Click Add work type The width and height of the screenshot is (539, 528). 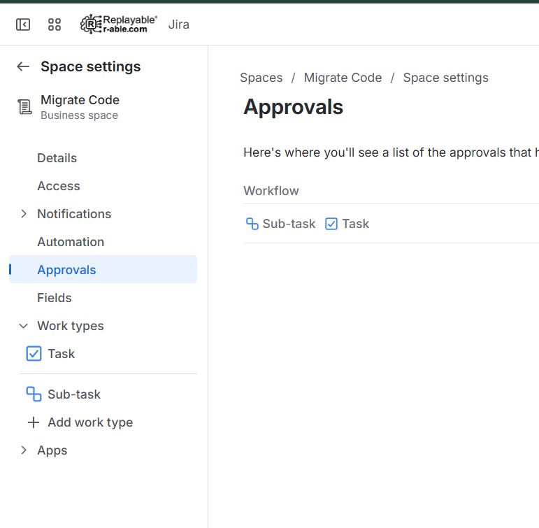(90, 422)
